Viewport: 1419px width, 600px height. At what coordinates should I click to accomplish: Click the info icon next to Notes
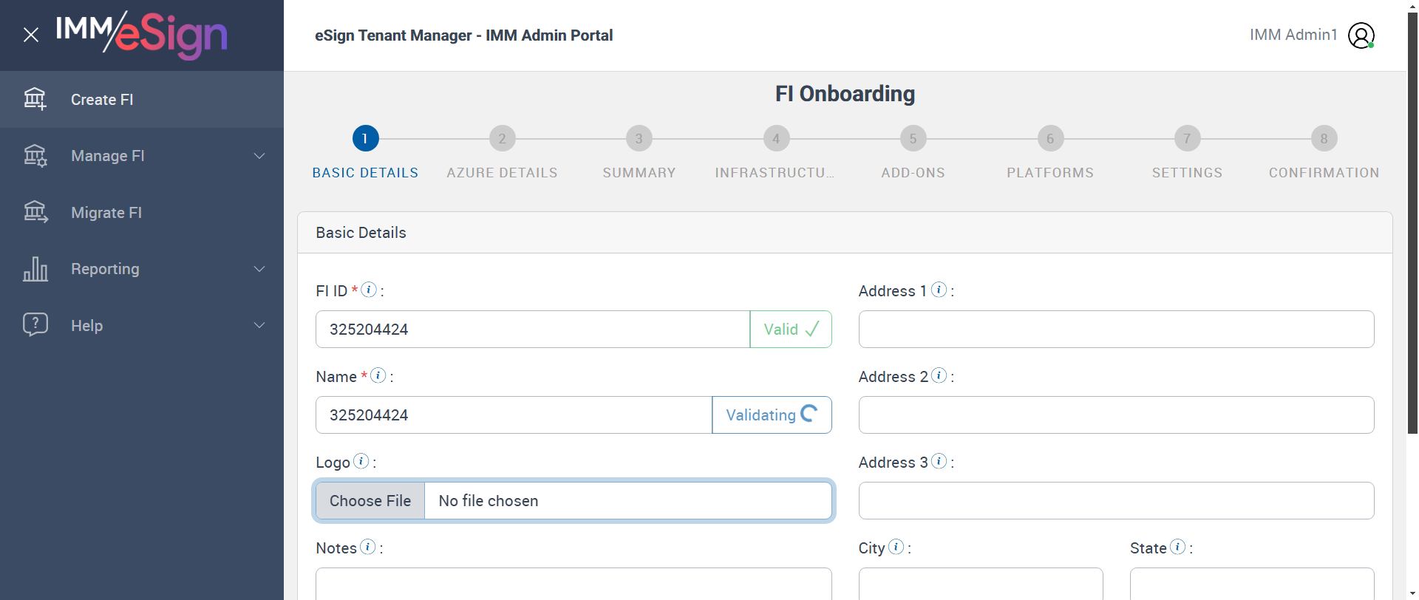pyautogui.click(x=367, y=547)
